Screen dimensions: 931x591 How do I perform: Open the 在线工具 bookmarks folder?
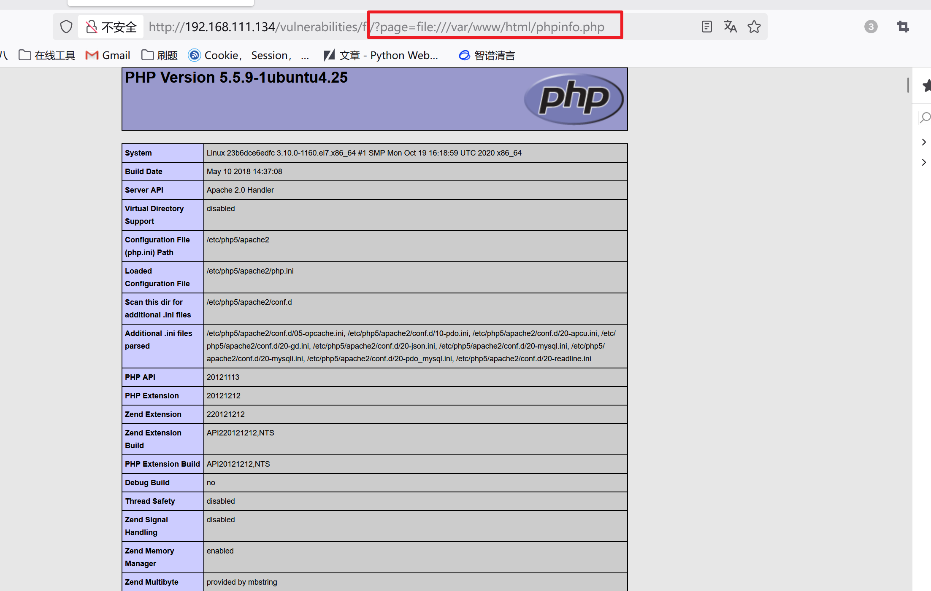[x=47, y=56]
